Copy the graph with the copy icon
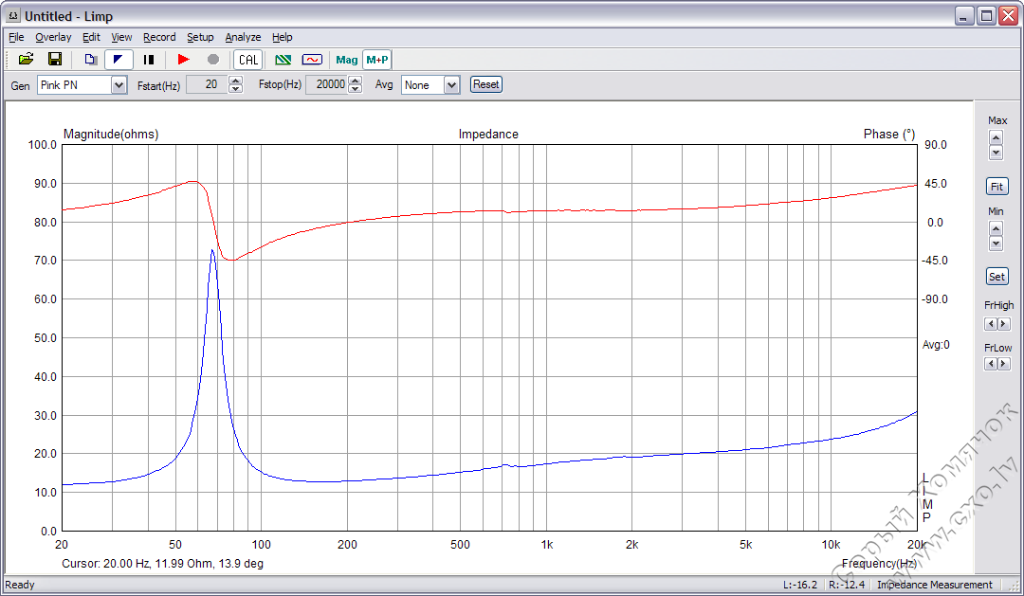Screen dimensions: 1024x596 91,60
